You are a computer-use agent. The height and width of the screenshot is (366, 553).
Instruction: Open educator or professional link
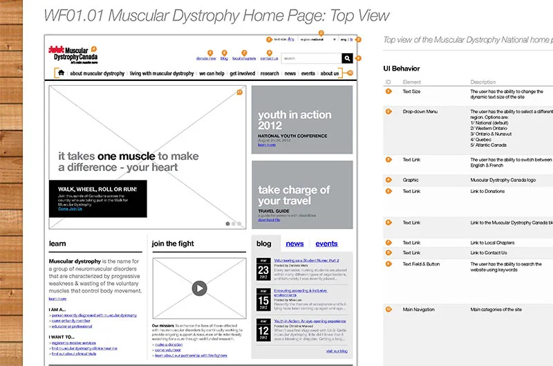click(72, 327)
